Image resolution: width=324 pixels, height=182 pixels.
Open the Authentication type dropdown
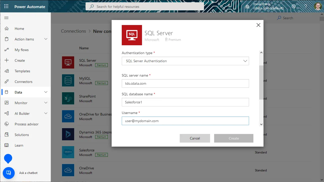pyautogui.click(x=185, y=61)
